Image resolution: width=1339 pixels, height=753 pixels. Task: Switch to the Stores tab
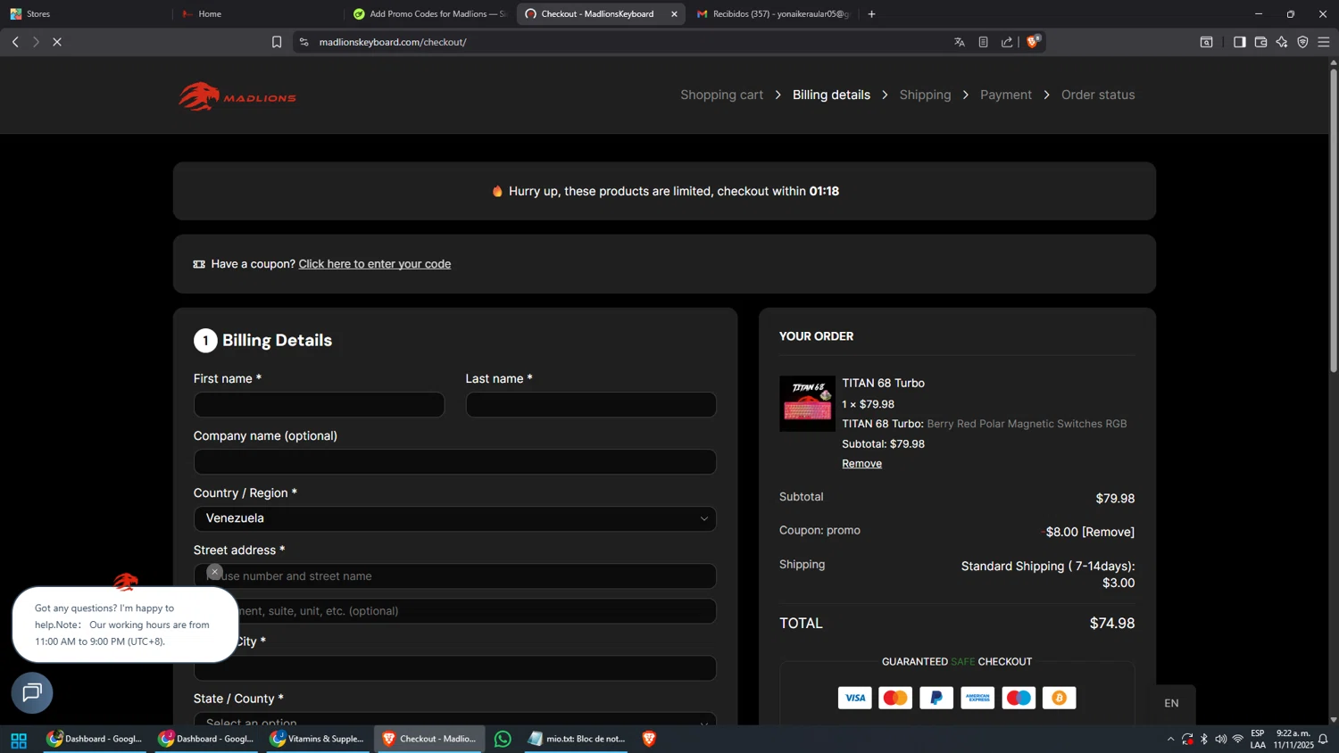point(85,13)
